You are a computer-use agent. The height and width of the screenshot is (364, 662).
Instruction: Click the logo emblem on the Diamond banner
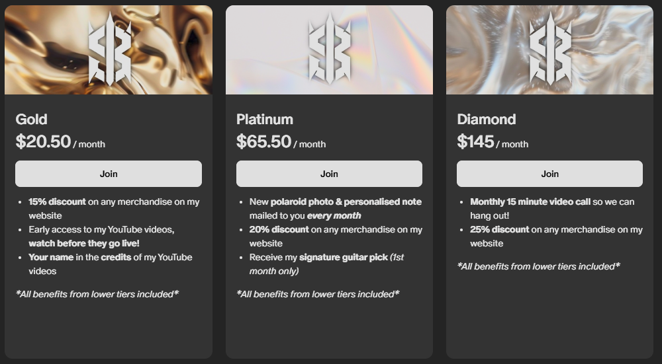(x=550, y=49)
